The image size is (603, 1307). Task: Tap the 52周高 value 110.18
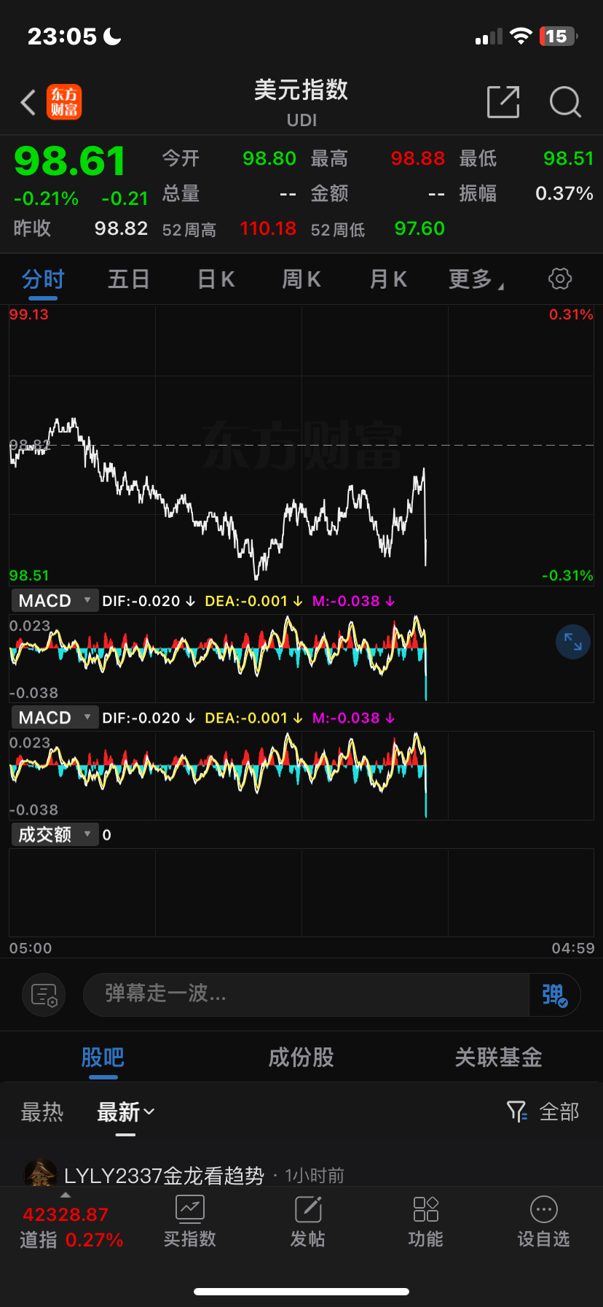coord(268,229)
